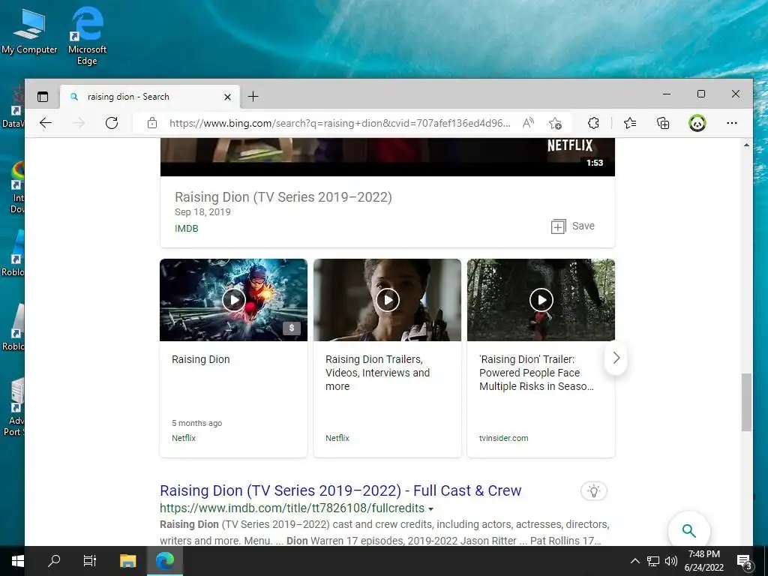This screenshot has height=576, width=768.
Task: Select Microsoft Edge desktop shortcut
Action: tap(87, 36)
